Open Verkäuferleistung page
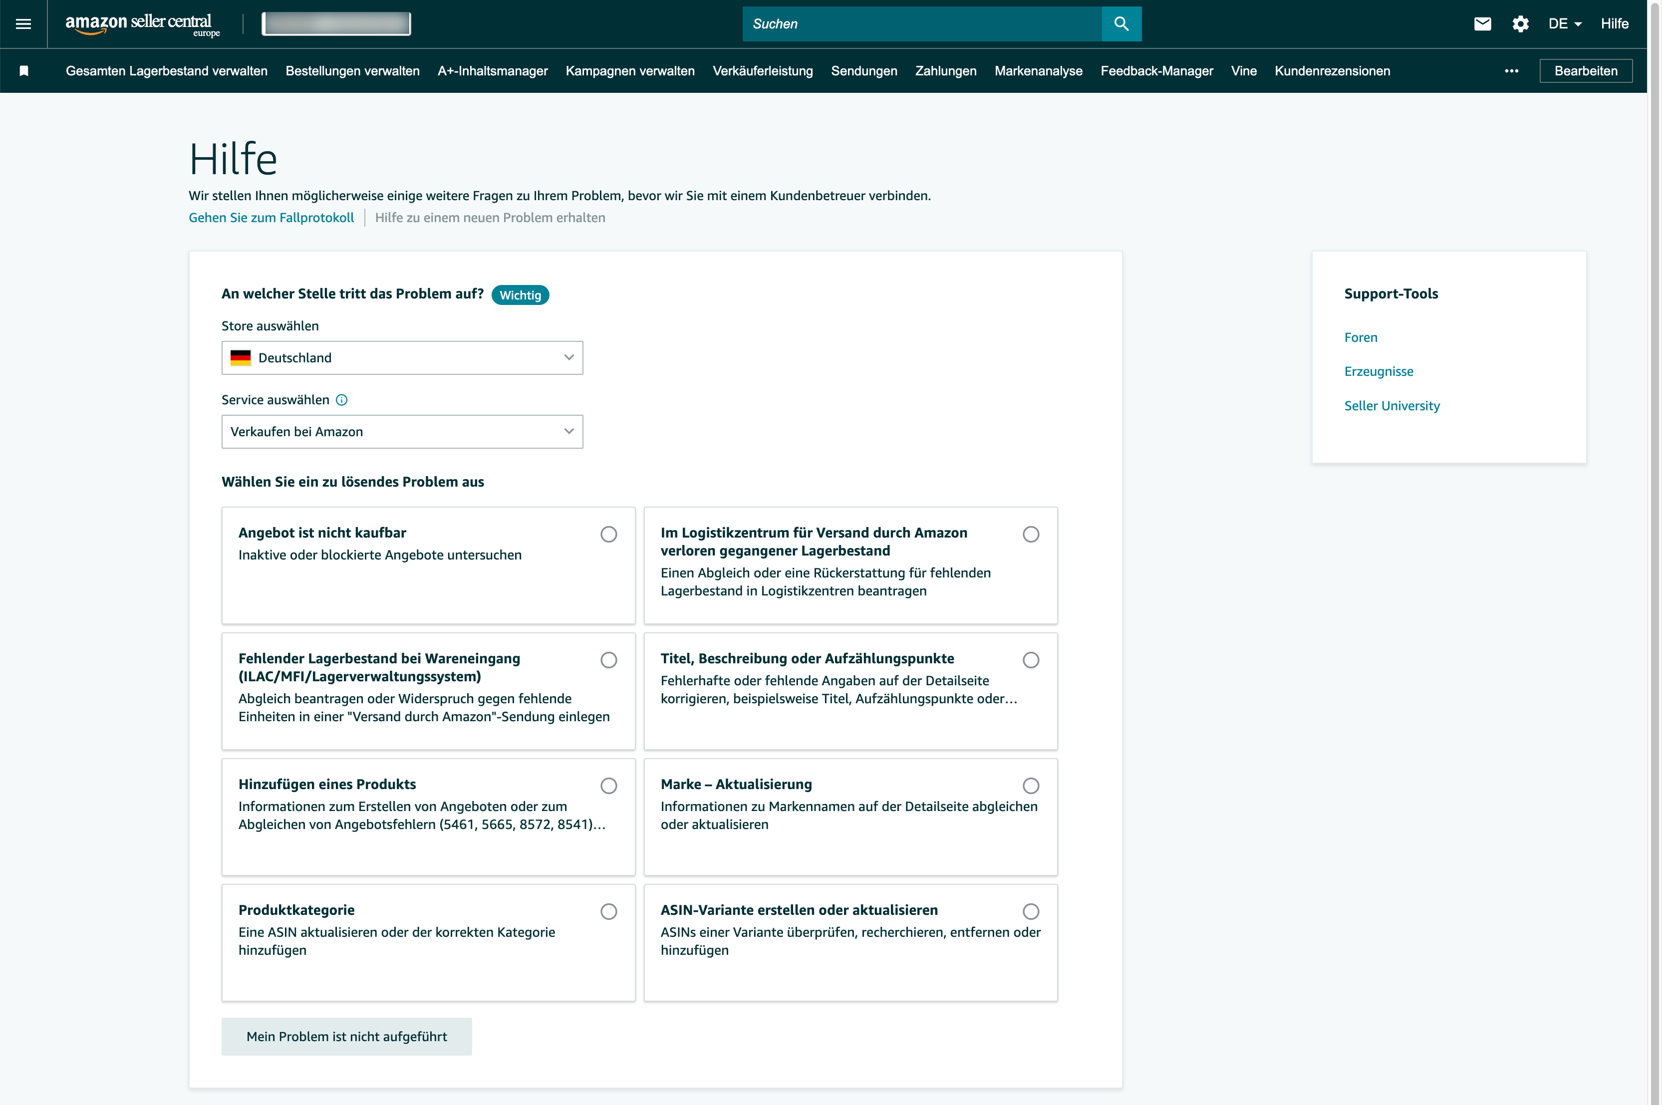Viewport: 1662px width, 1105px height. point(762,70)
